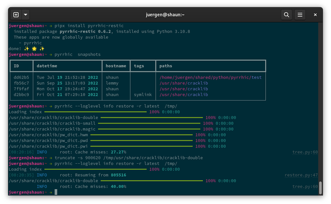Click the snapshot ID 7f9faf
The height and width of the screenshot is (204, 331).
point(21,89)
